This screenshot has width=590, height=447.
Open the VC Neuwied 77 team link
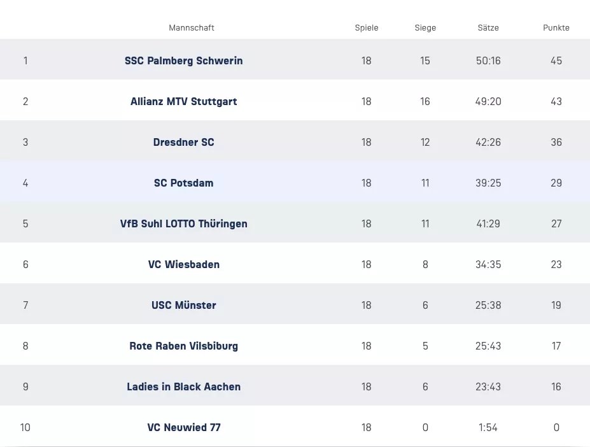click(183, 427)
